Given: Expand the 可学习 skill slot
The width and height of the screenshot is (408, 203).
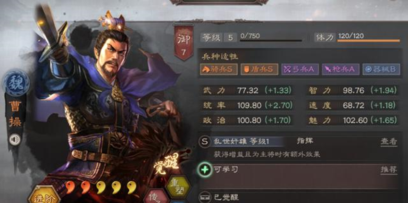Looking at the screenshot, I should [x=299, y=177].
